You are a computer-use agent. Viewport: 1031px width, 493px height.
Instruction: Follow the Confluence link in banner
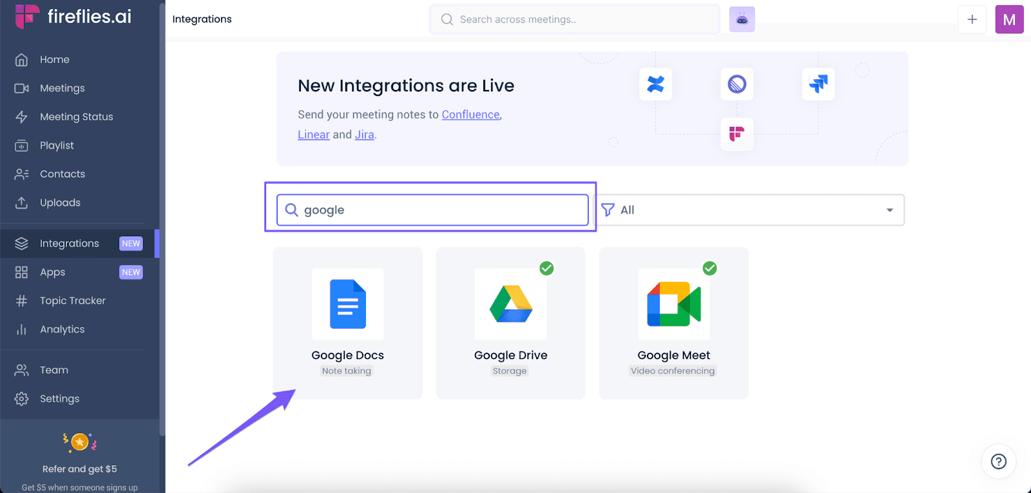pyautogui.click(x=470, y=115)
